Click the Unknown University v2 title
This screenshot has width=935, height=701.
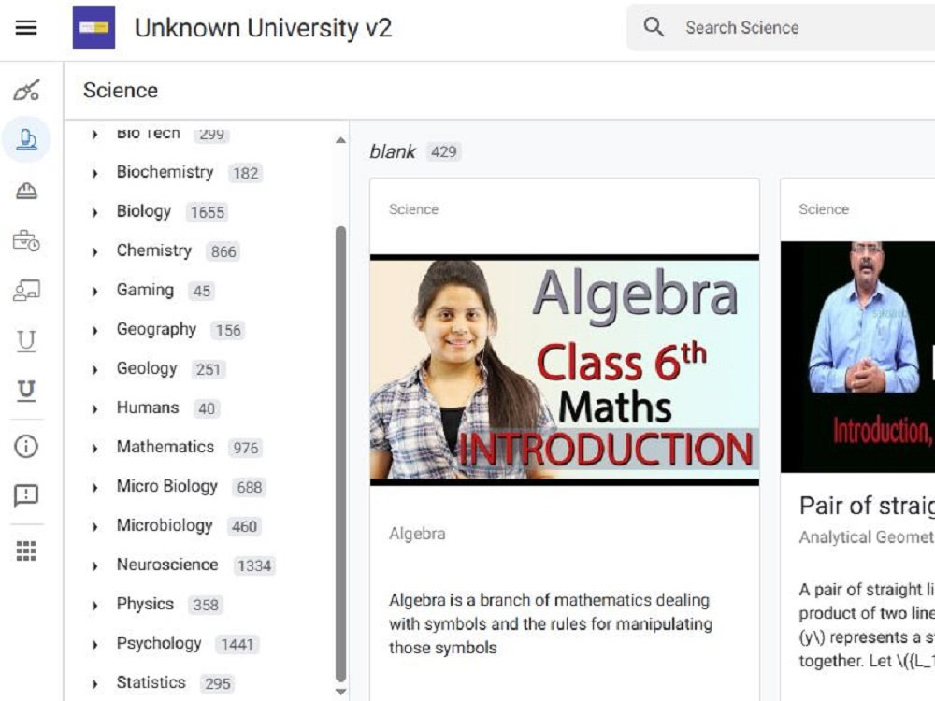[x=263, y=28]
